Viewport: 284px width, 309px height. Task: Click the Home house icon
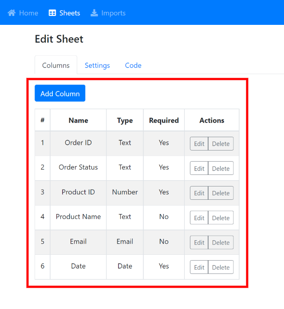pyautogui.click(x=12, y=13)
